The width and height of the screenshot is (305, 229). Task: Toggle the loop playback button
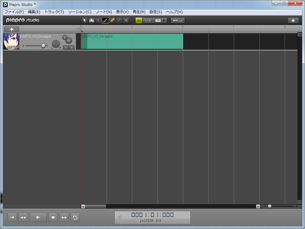click(75, 217)
